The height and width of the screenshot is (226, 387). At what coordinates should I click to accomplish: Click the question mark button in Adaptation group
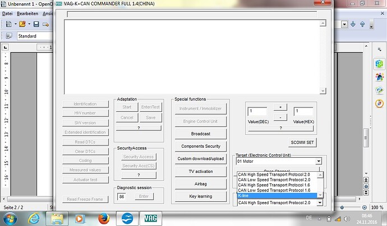tap(139, 128)
